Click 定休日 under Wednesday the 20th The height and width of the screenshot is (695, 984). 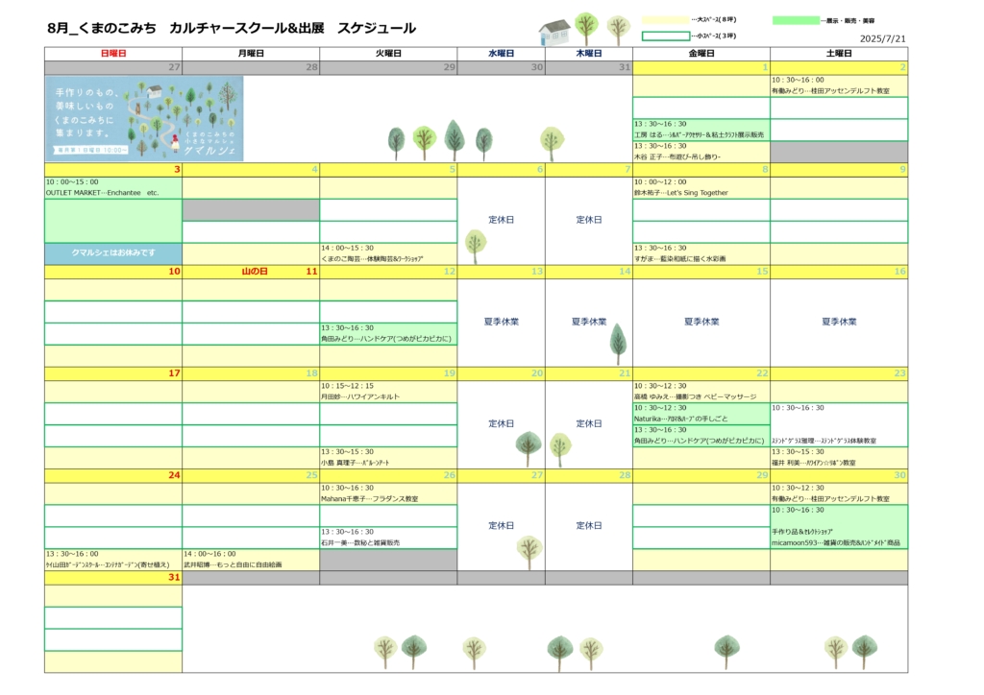502,423
